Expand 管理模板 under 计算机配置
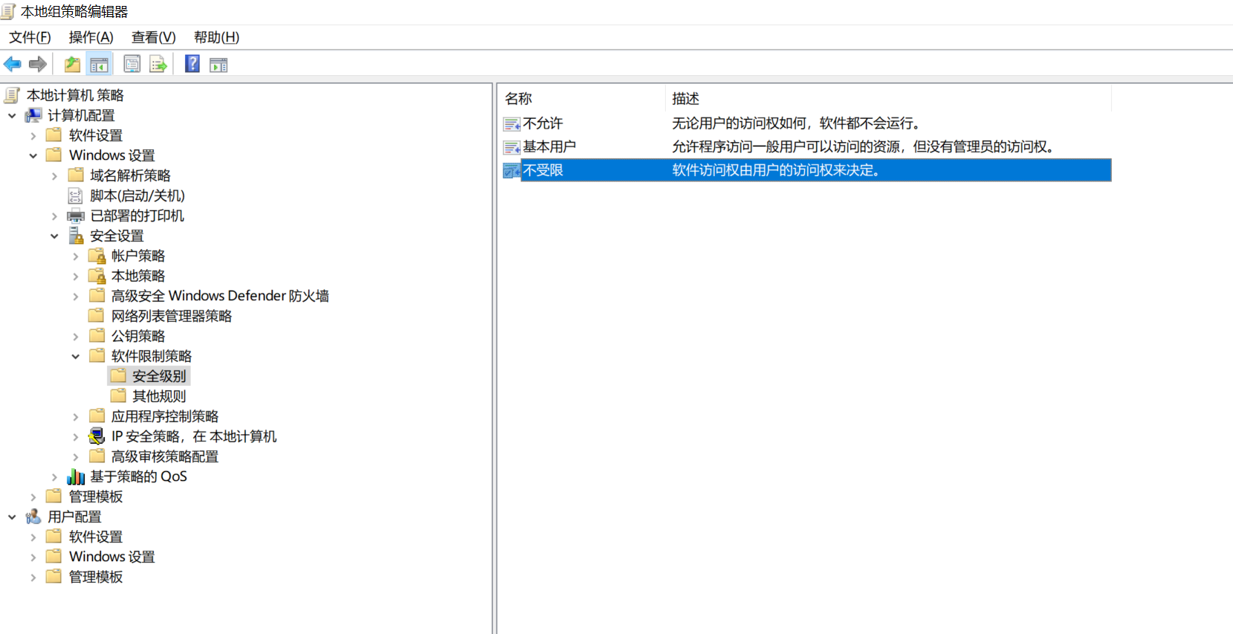This screenshot has width=1233, height=634. click(x=33, y=496)
